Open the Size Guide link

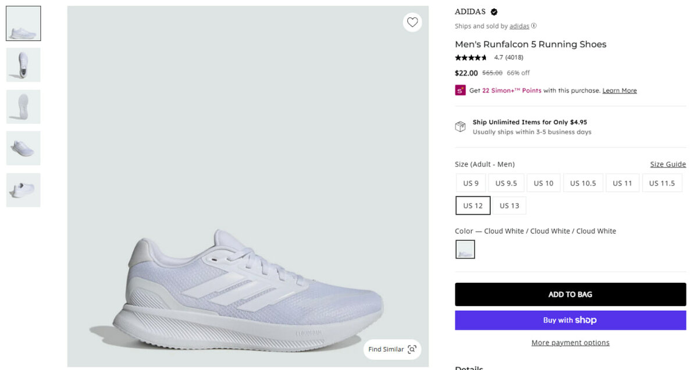click(x=668, y=164)
